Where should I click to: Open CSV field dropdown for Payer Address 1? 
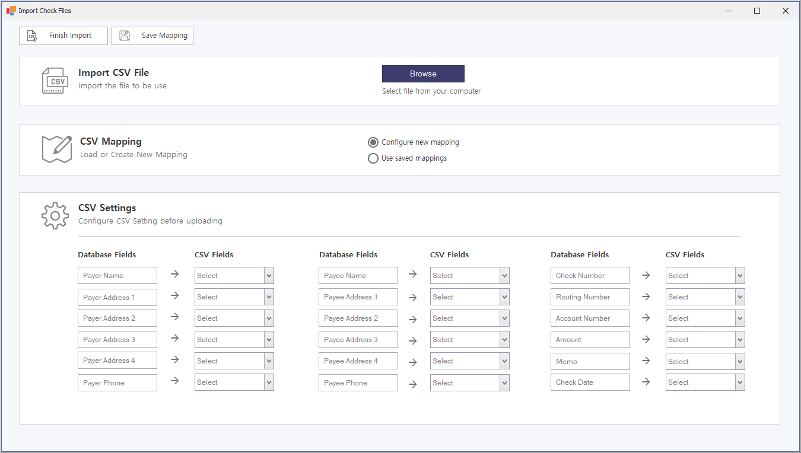[x=234, y=297]
